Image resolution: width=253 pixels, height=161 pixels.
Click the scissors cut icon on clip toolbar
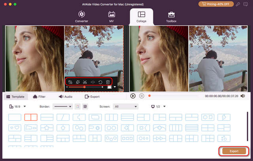tap(85, 82)
